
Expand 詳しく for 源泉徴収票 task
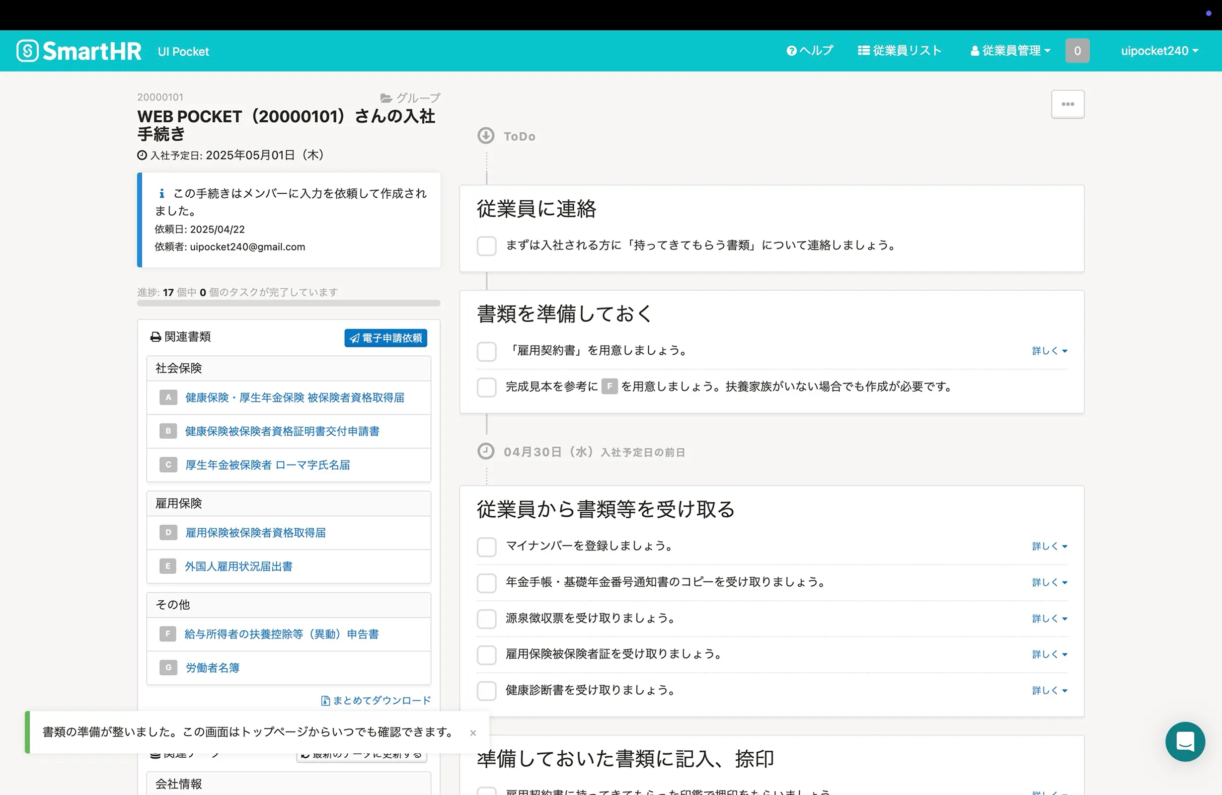(1049, 618)
